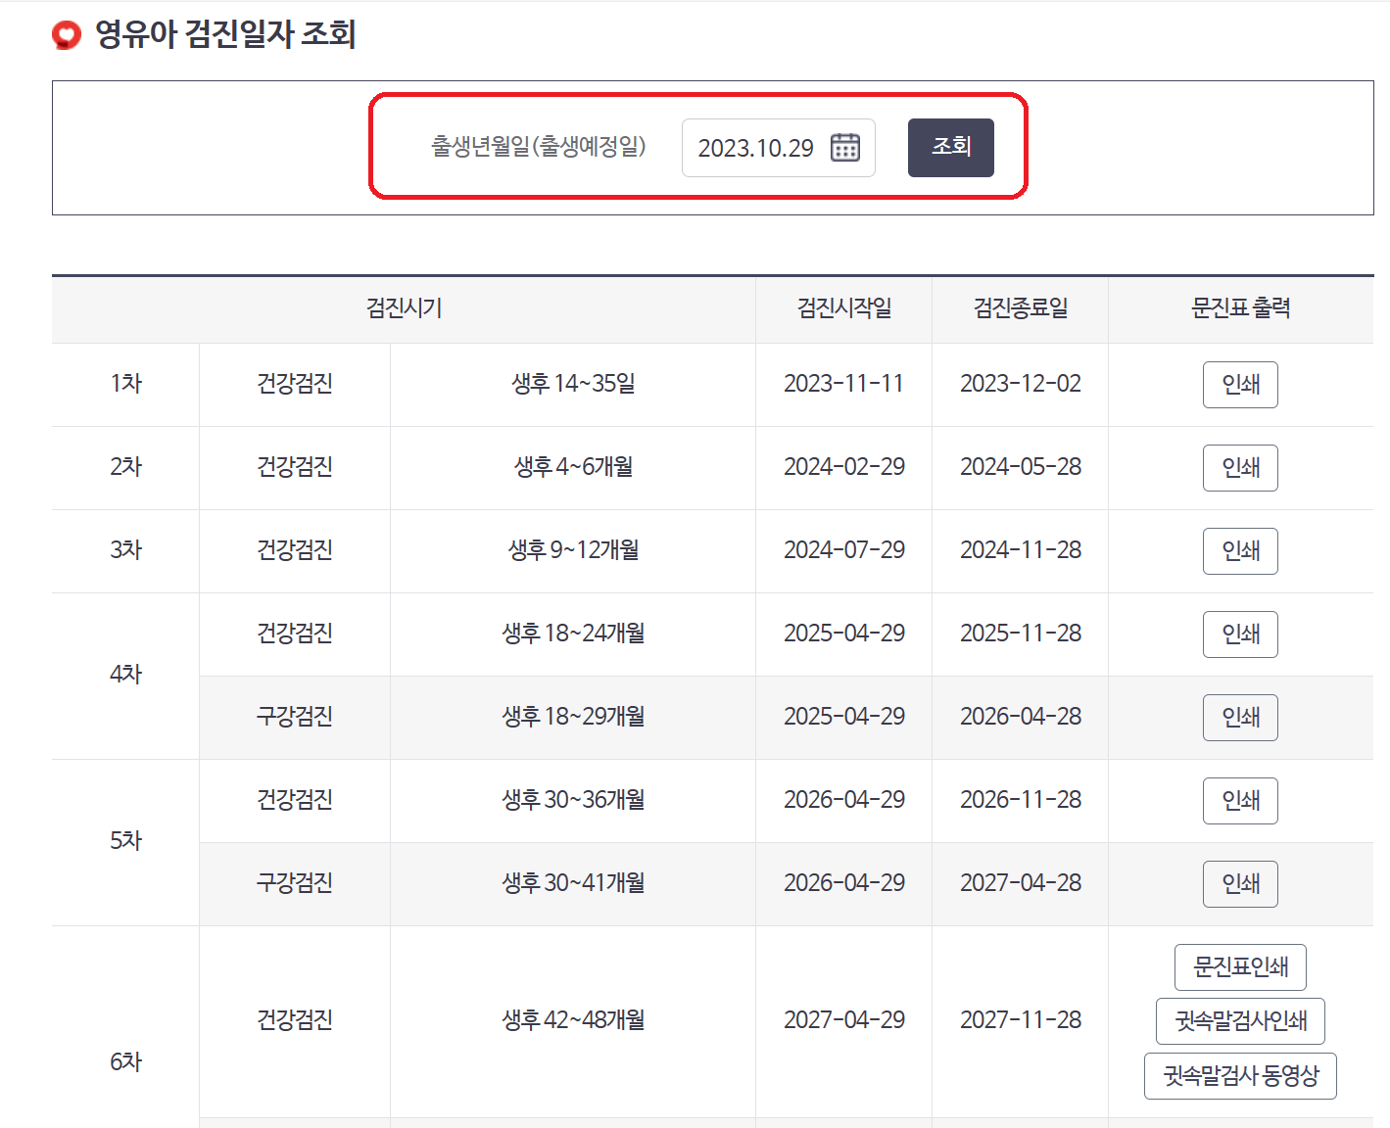Print the 5차 건강검진 생후 30~36개월 form
This screenshot has height=1128, width=1390.
pos(1239,800)
